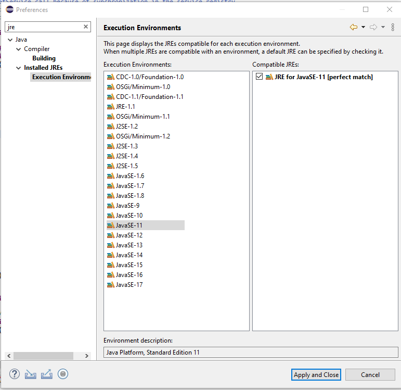Viewport: 401px width, 390px height.
Task: Select the JavaSE-9 environment
Action: coord(123,206)
